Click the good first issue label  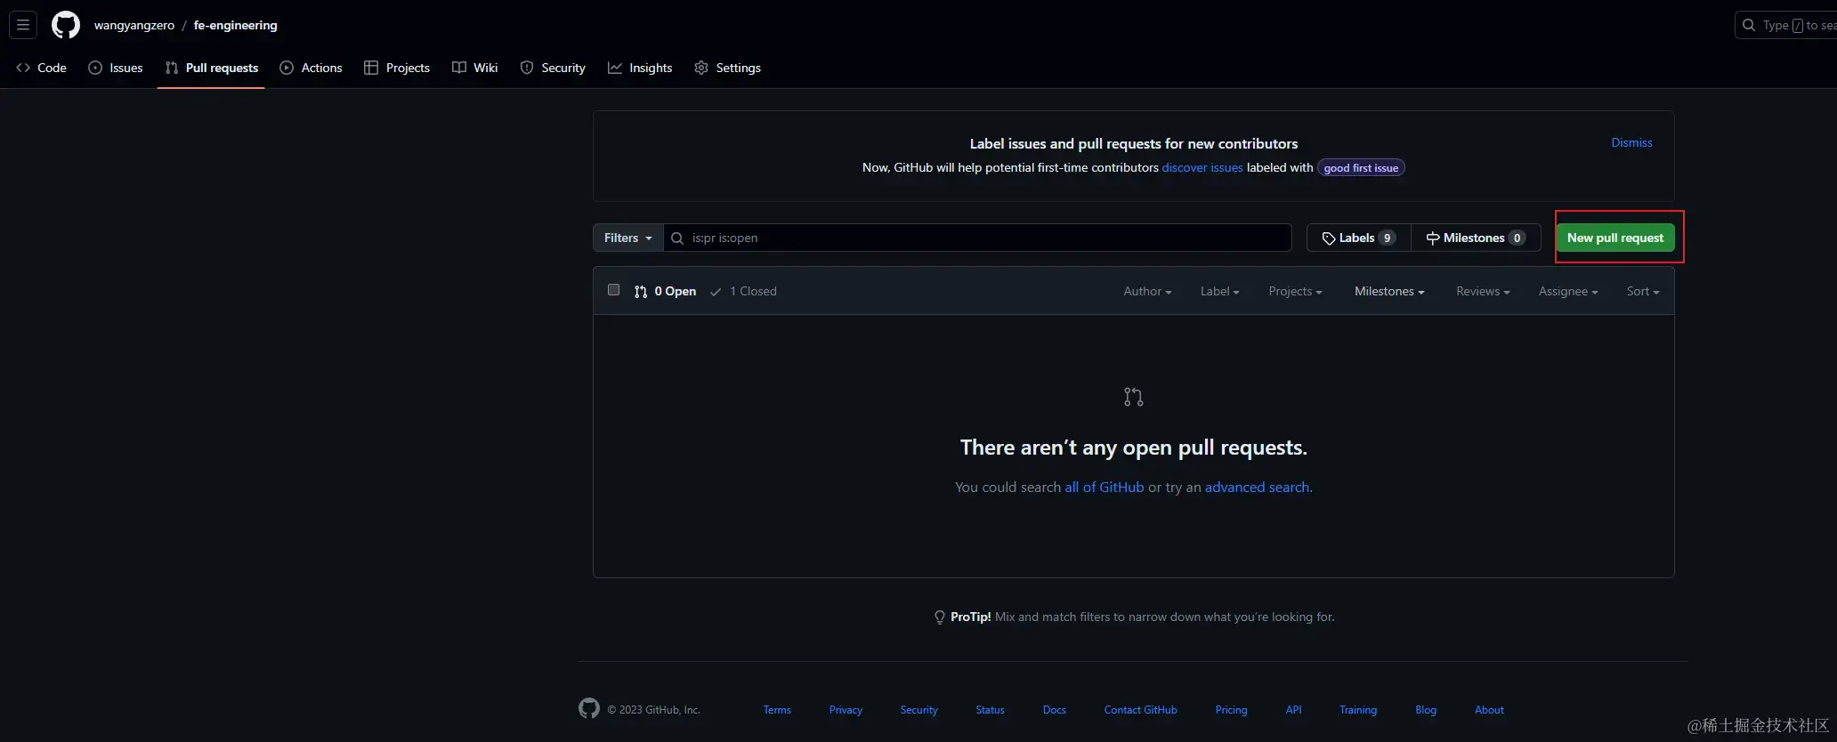1361,168
